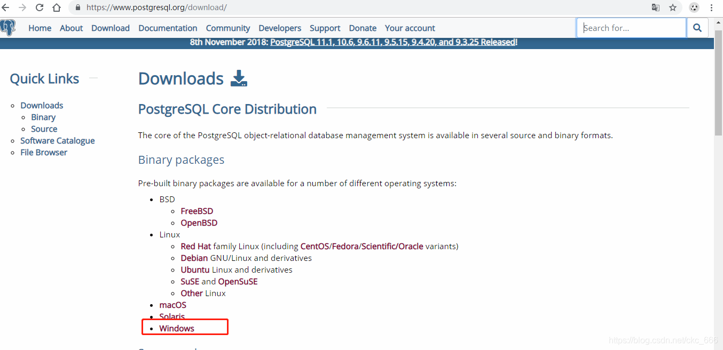Open Software Catalogue quick link

pyautogui.click(x=58, y=141)
